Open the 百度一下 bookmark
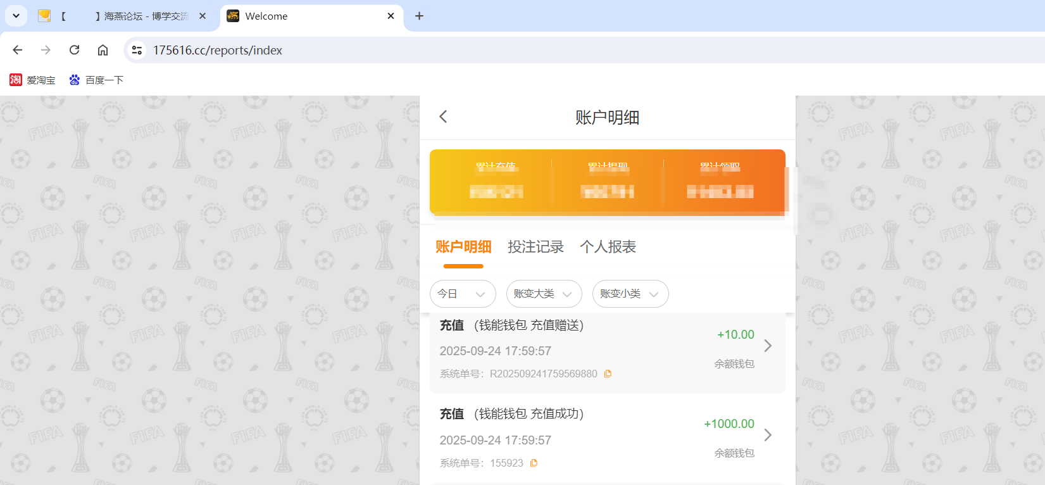The width and height of the screenshot is (1045, 485). coord(96,80)
